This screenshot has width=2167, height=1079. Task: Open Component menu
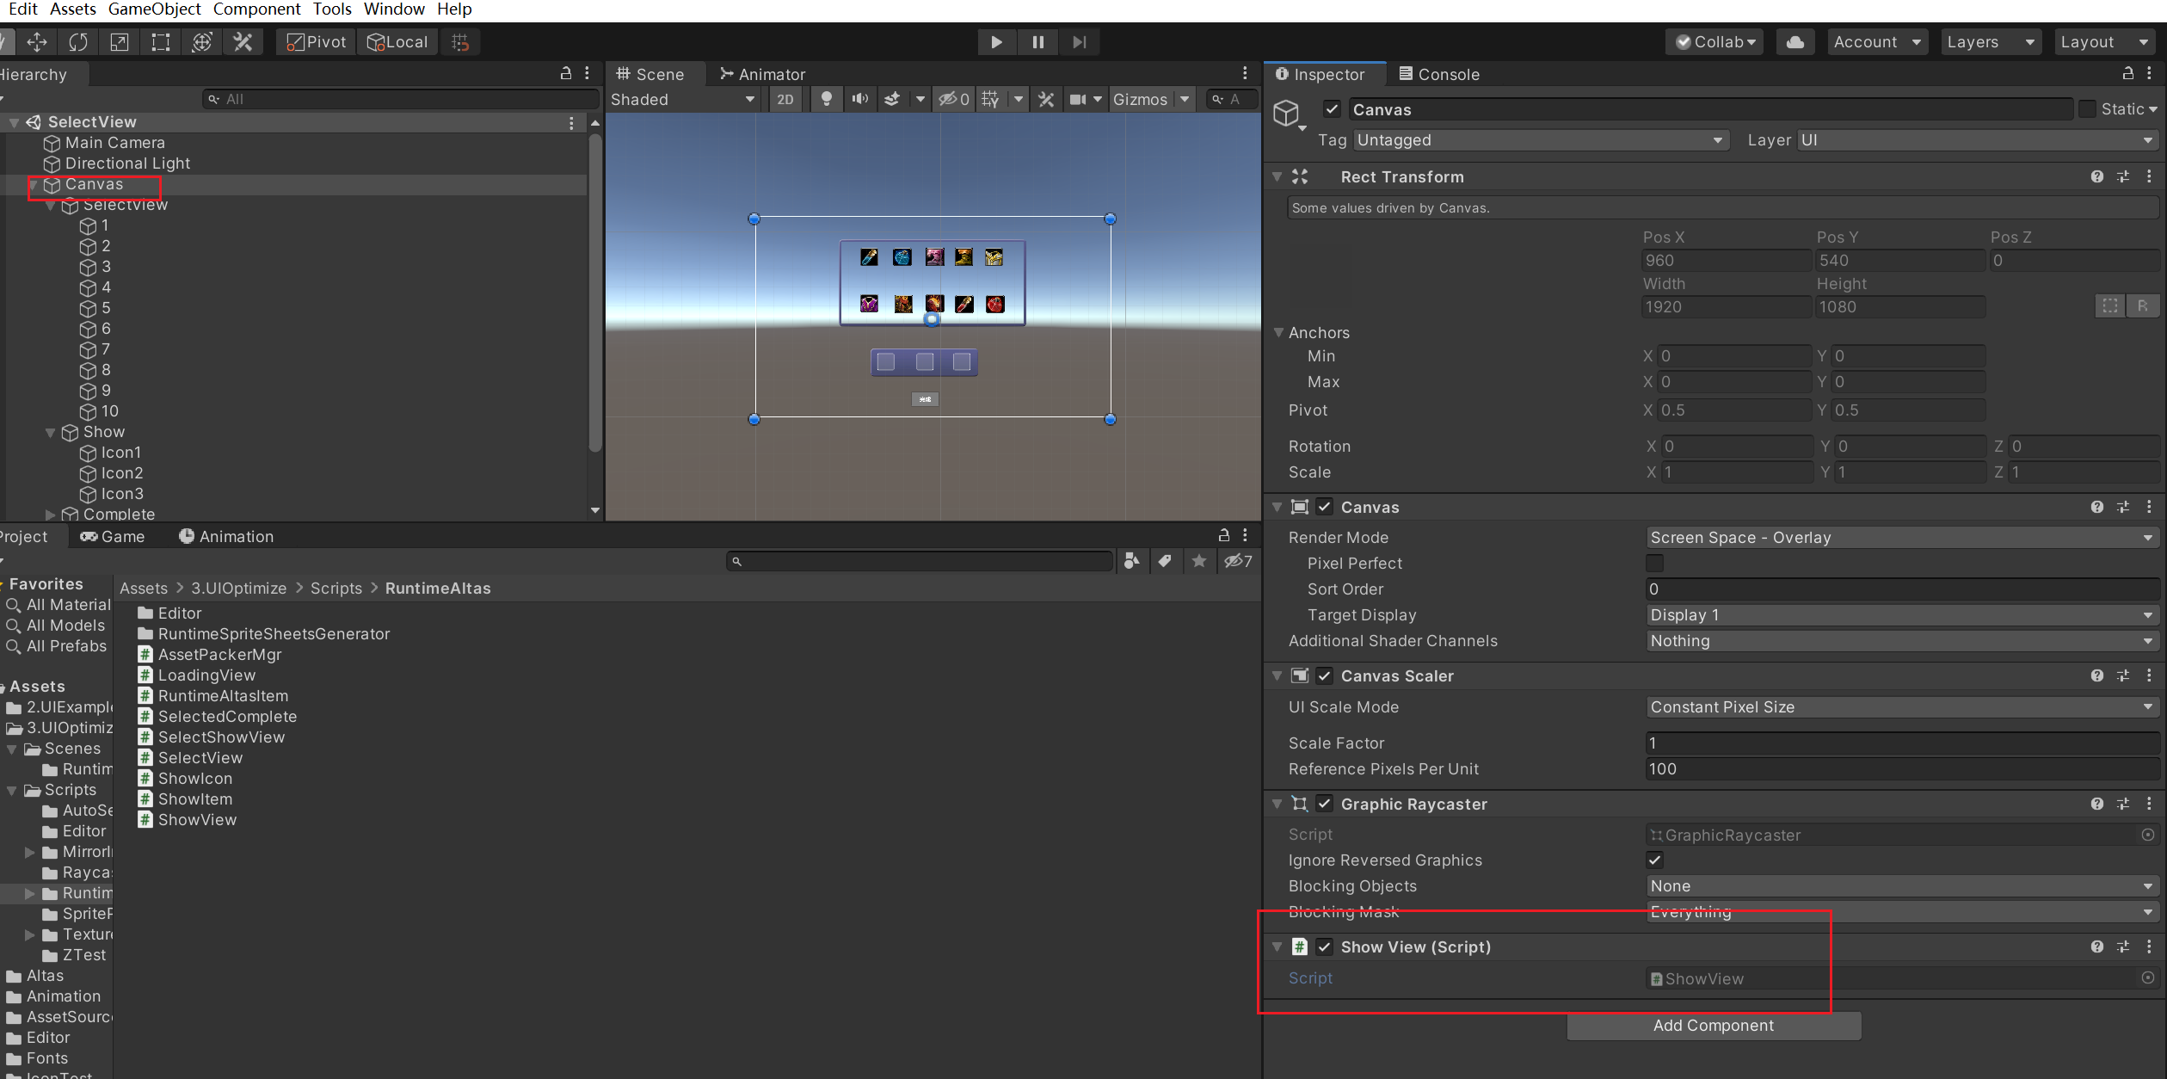point(256,9)
